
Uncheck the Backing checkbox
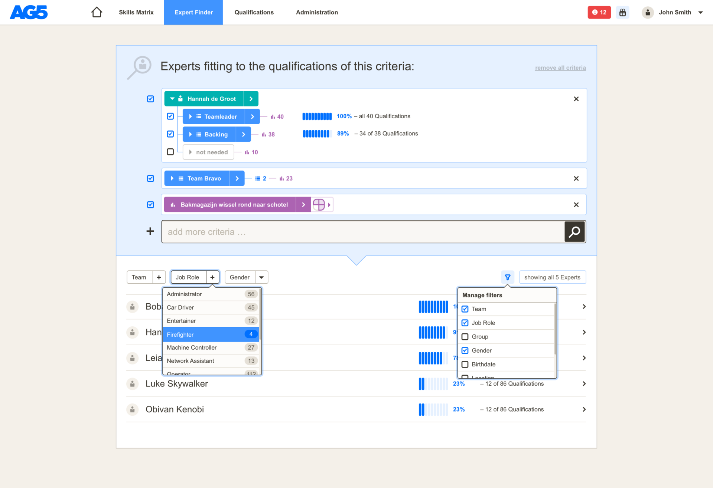[170, 134]
